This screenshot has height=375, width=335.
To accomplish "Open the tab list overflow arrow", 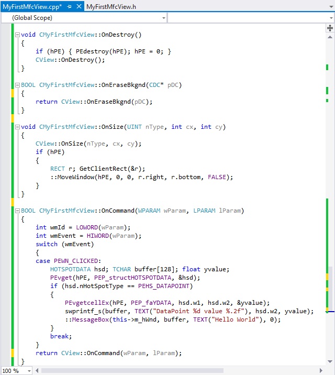I will click(331, 7).
